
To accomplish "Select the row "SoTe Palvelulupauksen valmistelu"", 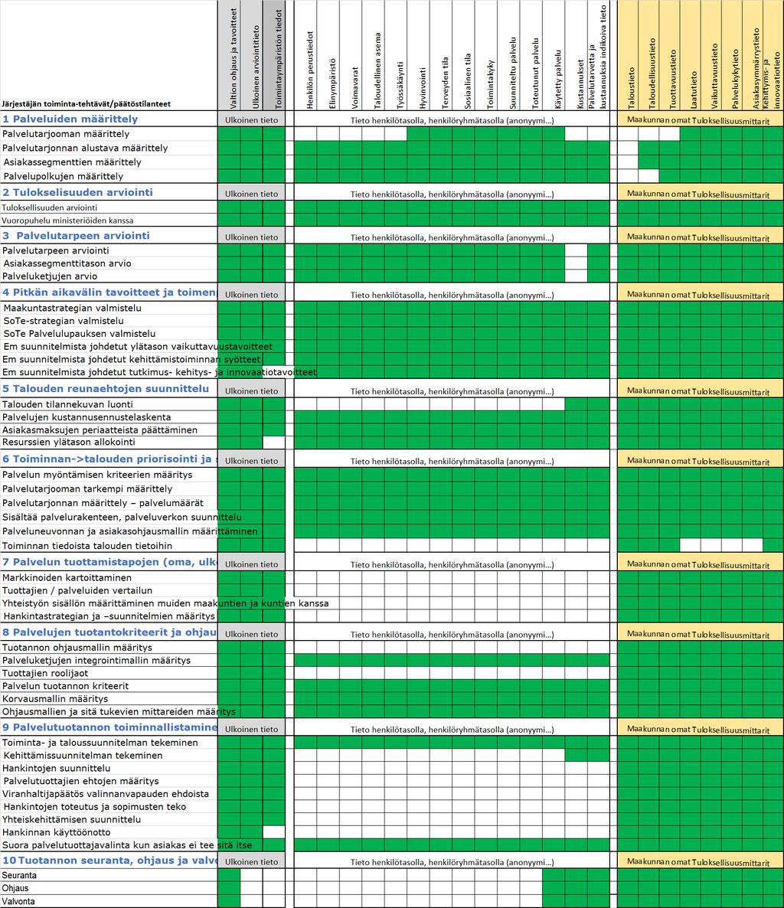I will point(80,334).
